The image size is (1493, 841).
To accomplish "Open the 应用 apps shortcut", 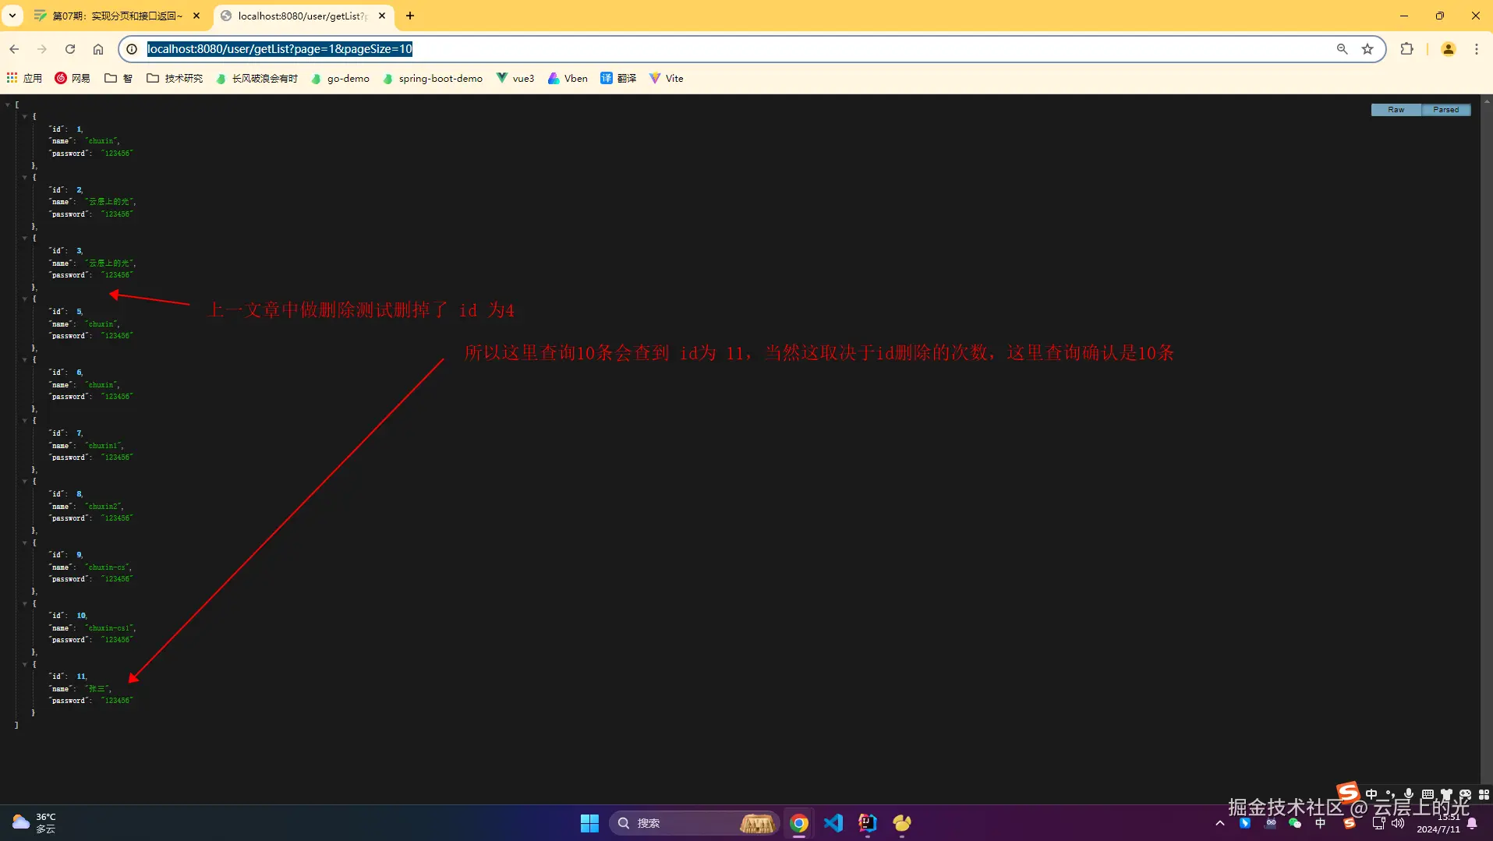I will (24, 78).
